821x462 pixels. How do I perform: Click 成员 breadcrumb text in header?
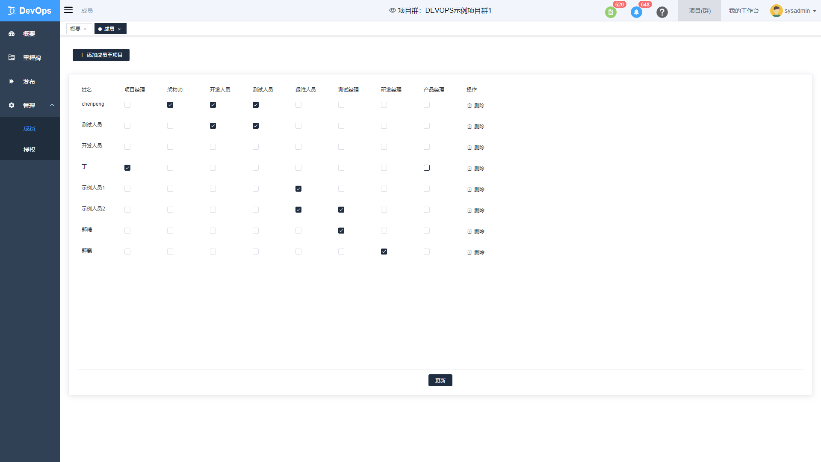87,11
